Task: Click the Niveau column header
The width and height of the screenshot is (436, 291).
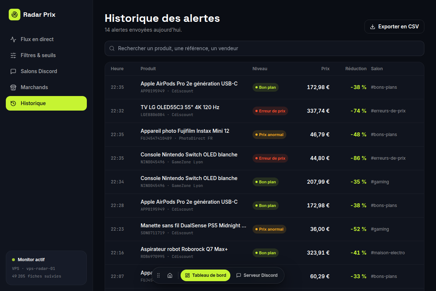Action: [x=260, y=69]
